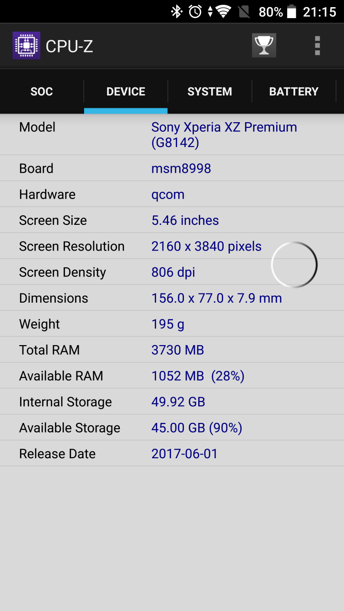
Task: Switch to the SOC tab
Action: click(x=42, y=92)
